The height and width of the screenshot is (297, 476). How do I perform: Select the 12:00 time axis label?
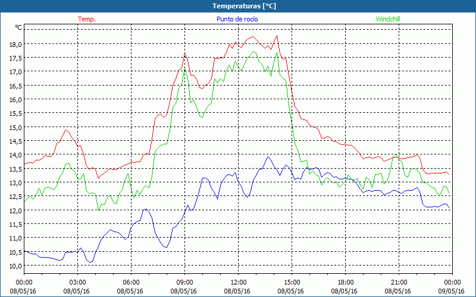[x=239, y=282]
